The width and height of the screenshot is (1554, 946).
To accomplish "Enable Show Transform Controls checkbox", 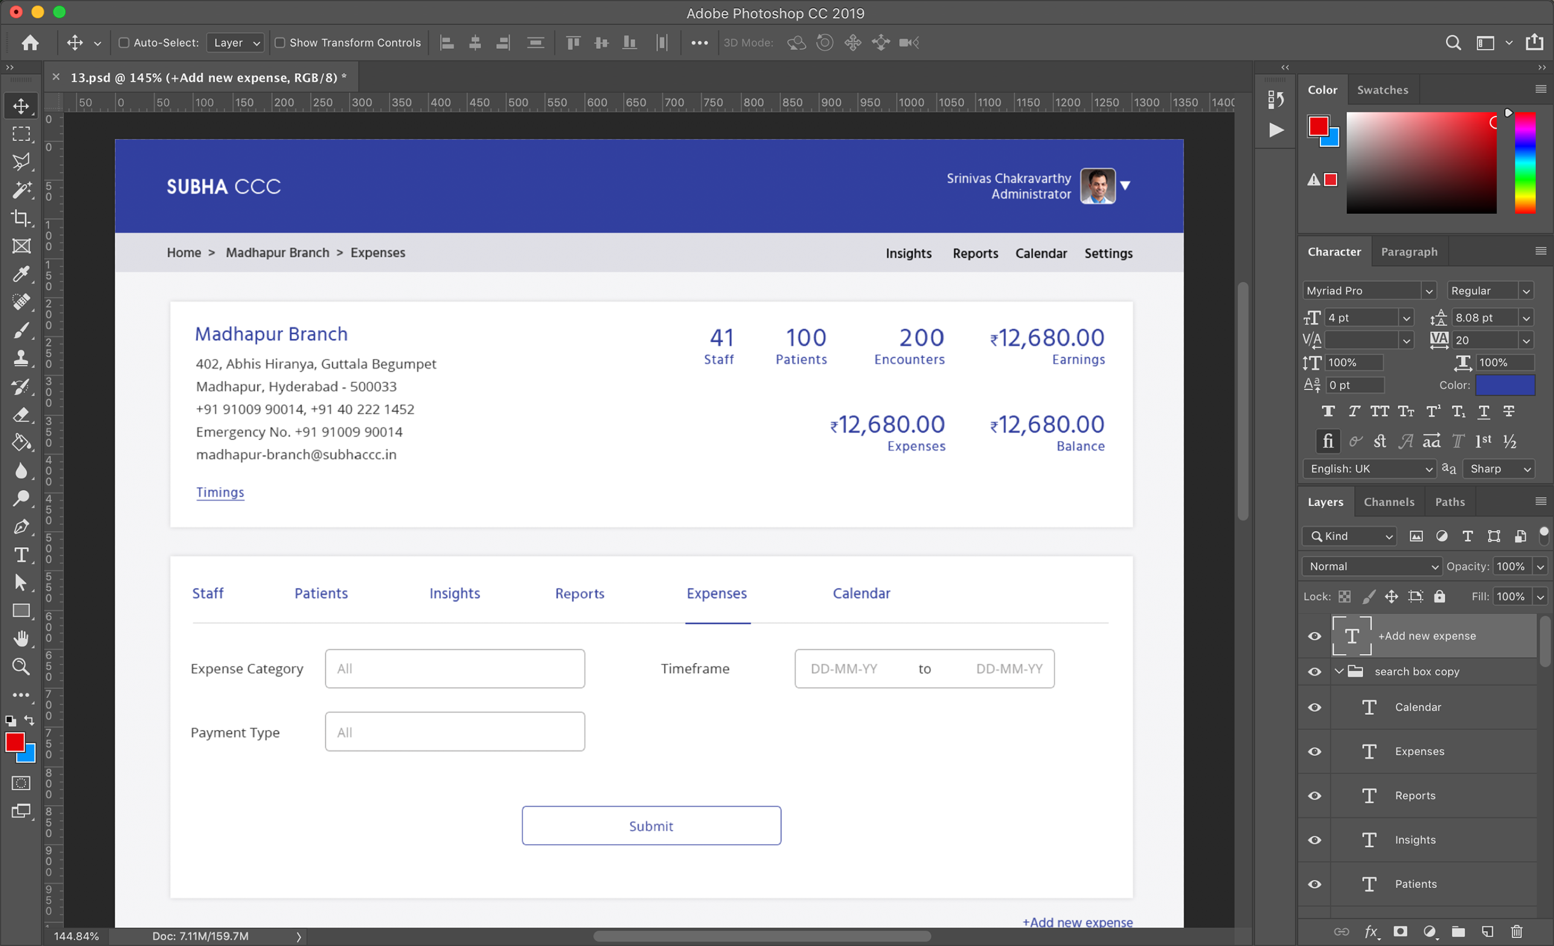I will click(280, 43).
